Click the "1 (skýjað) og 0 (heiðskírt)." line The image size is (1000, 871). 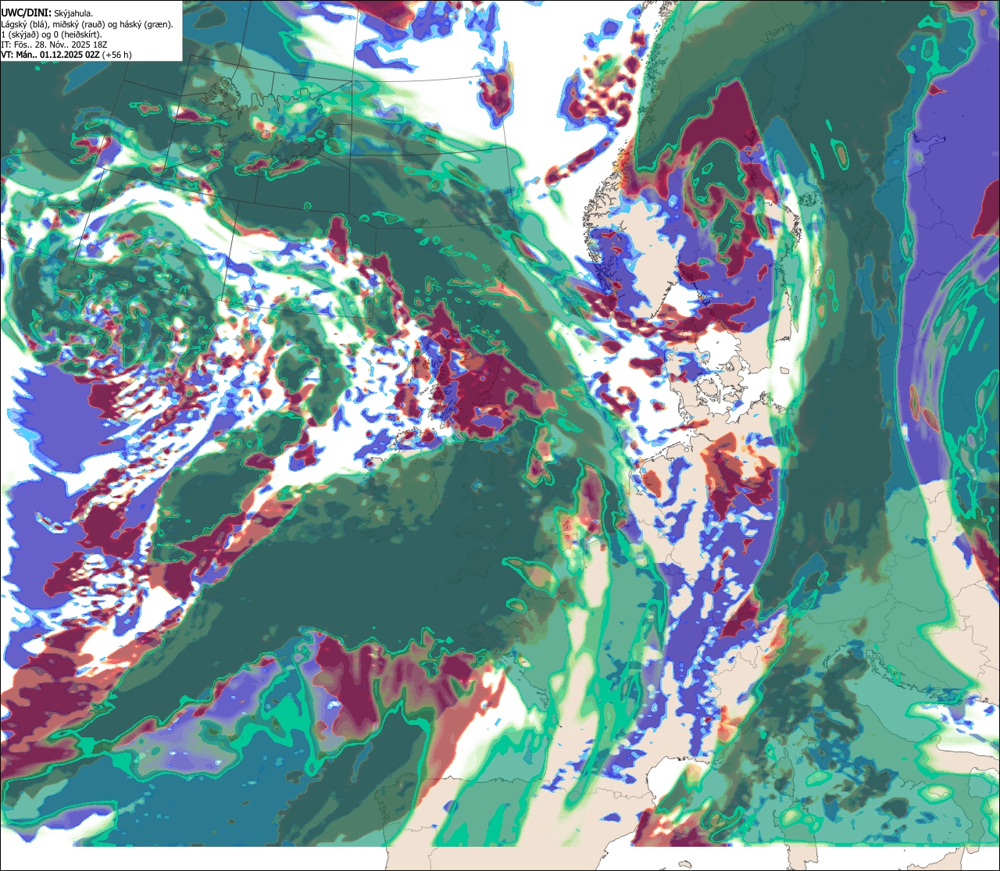(x=52, y=34)
